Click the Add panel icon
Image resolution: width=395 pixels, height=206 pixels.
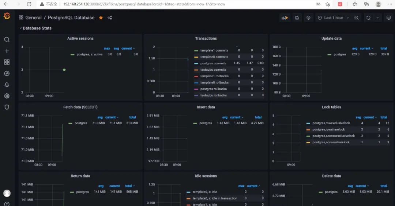(285, 18)
